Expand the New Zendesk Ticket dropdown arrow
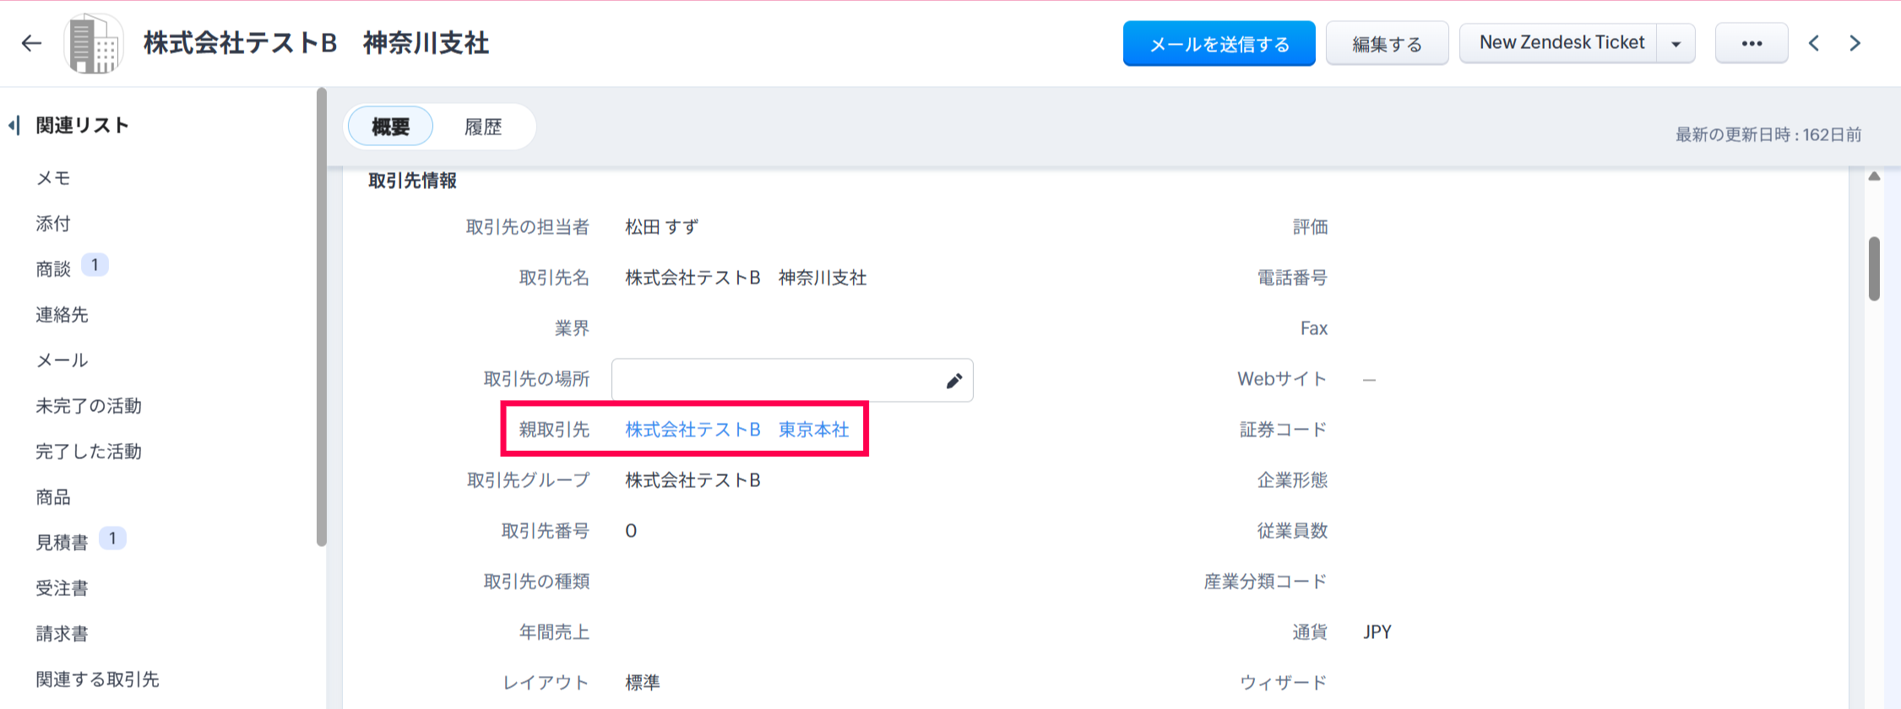This screenshot has height=709, width=1901. (x=1676, y=44)
